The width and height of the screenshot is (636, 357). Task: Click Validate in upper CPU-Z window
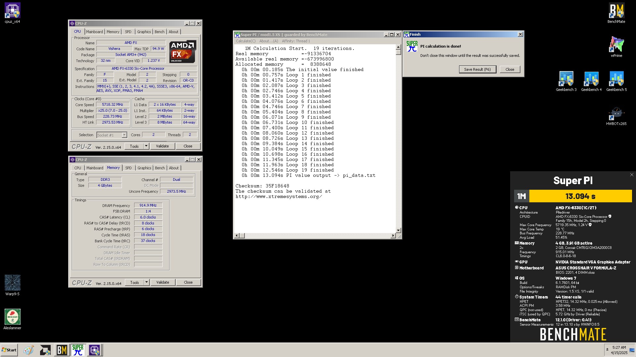tap(162, 146)
